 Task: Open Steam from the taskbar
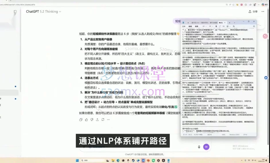click(133, 160)
